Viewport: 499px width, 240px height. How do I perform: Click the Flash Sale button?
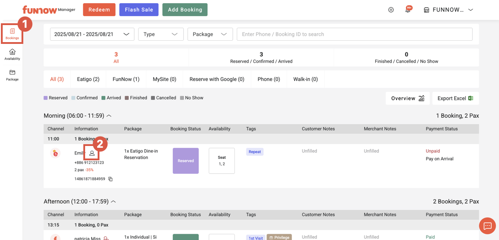point(139,10)
